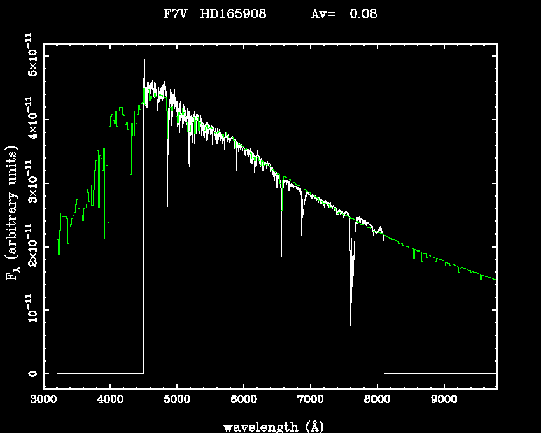
Task: Pick the 6000 wavelength tick label
Action: tap(243, 400)
